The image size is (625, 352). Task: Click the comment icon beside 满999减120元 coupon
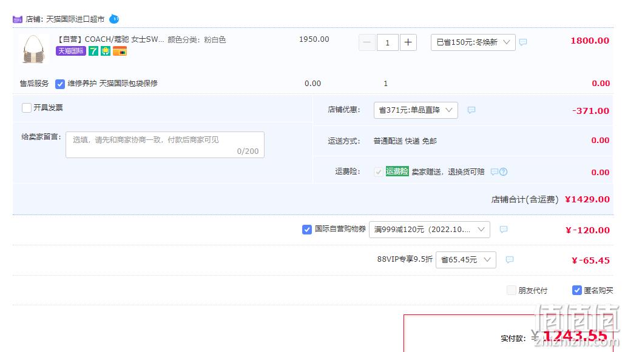(x=504, y=230)
